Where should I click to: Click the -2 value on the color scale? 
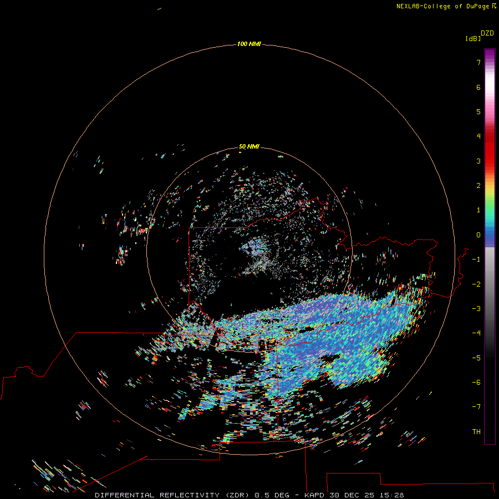tap(476, 284)
